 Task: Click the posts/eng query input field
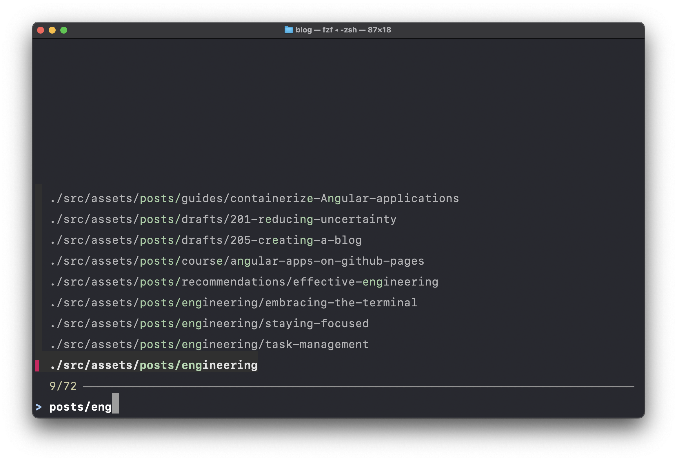(x=80, y=407)
